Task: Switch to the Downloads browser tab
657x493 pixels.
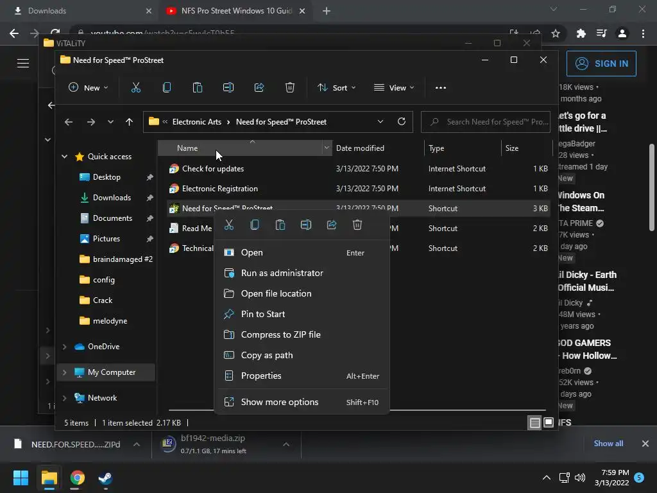Action: click(x=81, y=11)
